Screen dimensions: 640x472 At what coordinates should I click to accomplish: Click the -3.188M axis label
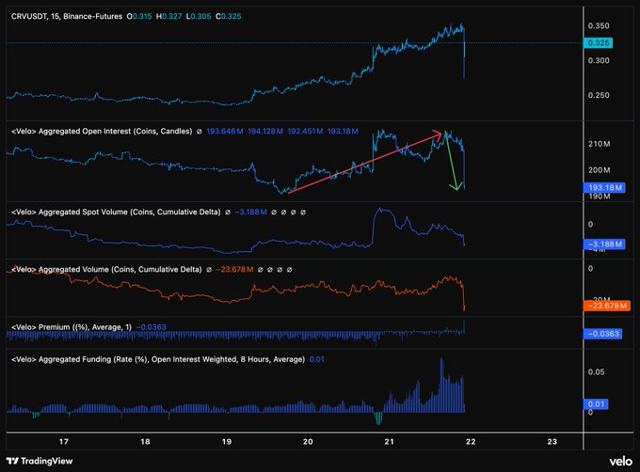(x=604, y=244)
